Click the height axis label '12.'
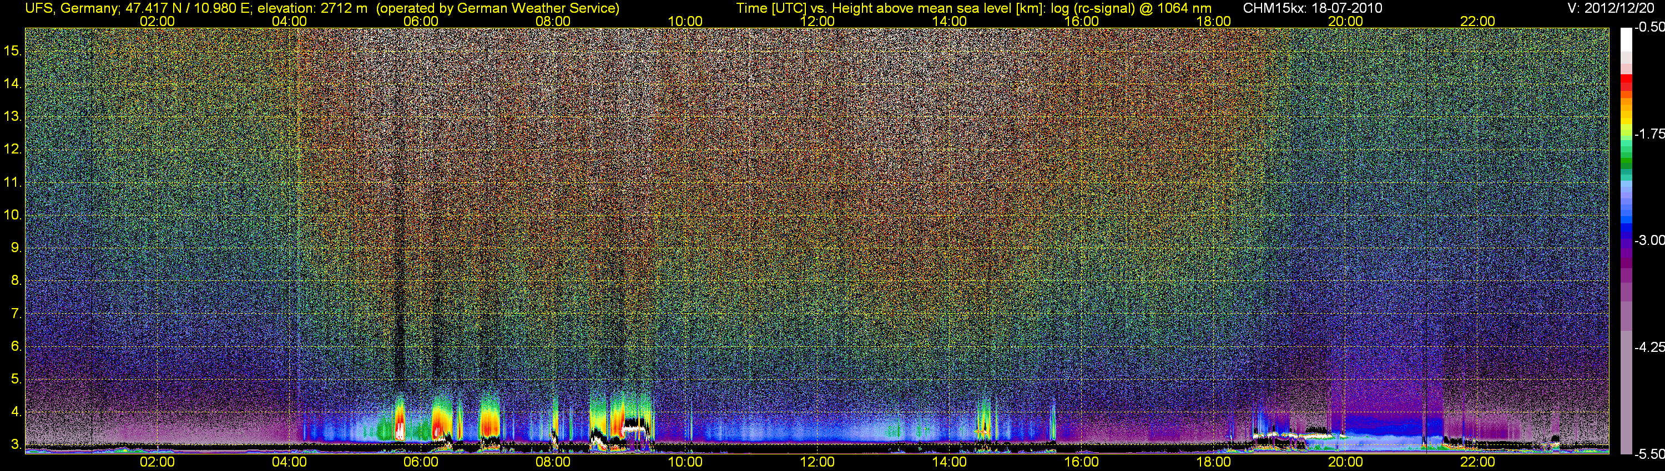Viewport: 1665px width, 471px height. (x=13, y=149)
